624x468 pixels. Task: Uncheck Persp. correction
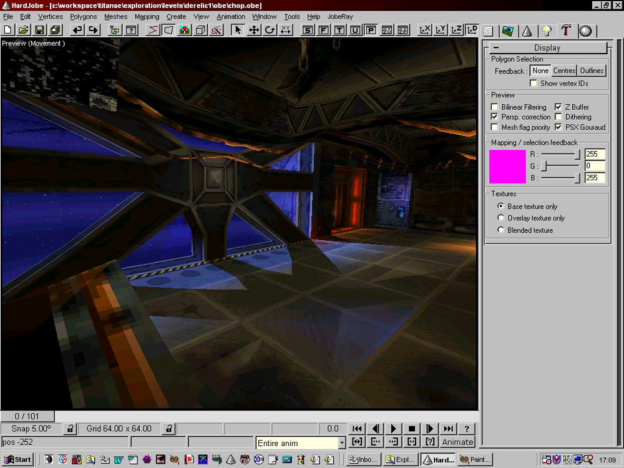[x=494, y=117]
